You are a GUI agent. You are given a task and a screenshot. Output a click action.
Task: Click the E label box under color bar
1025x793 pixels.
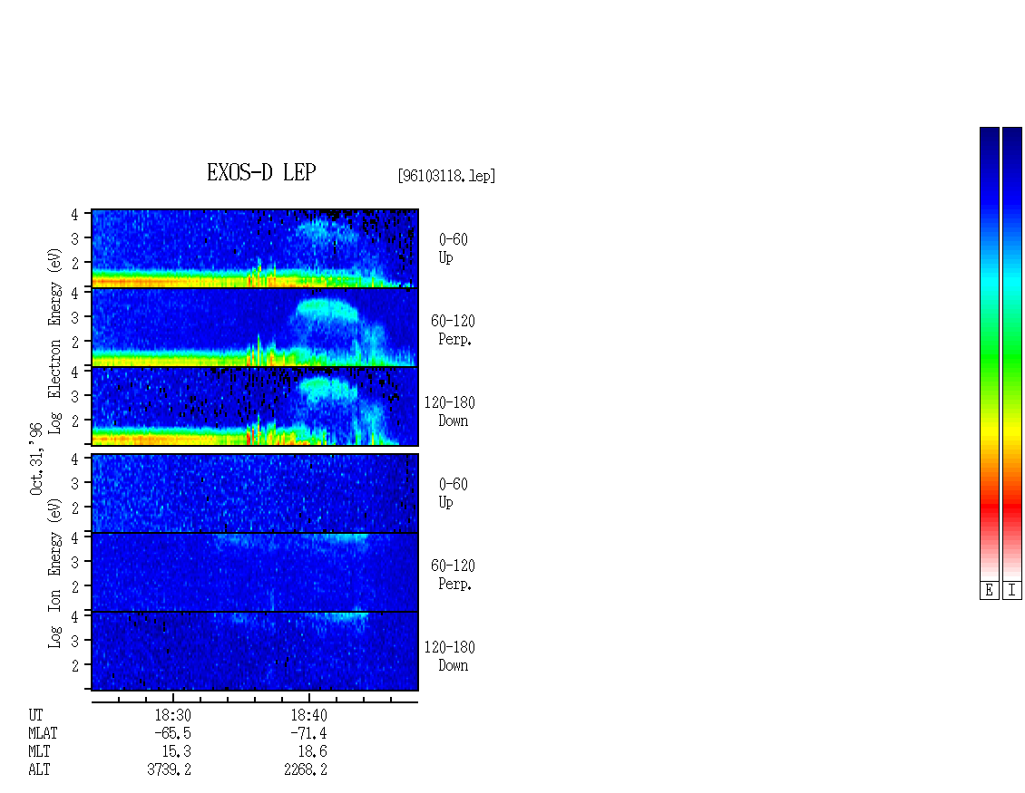coord(989,591)
